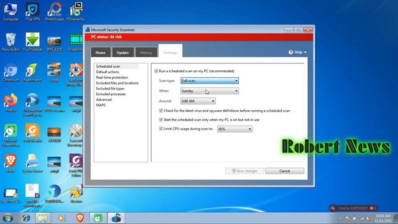The height and width of the screenshot is (224, 398).
Task: Open the Windows Start menu orb
Action: pyautogui.click(x=8, y=218)
